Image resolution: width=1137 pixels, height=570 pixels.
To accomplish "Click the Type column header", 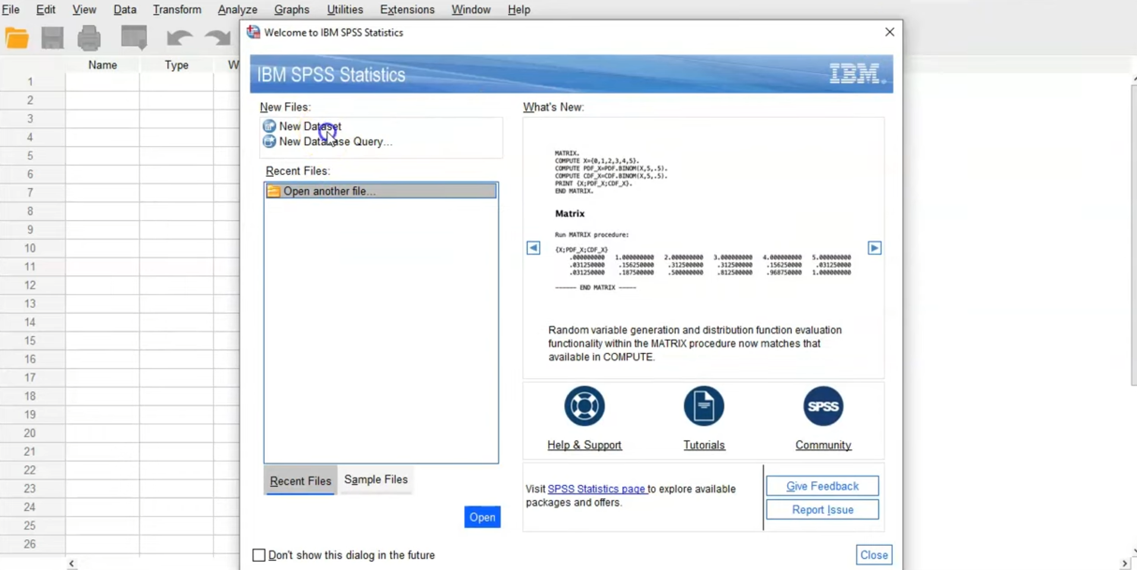I will [x=177, y=65].
